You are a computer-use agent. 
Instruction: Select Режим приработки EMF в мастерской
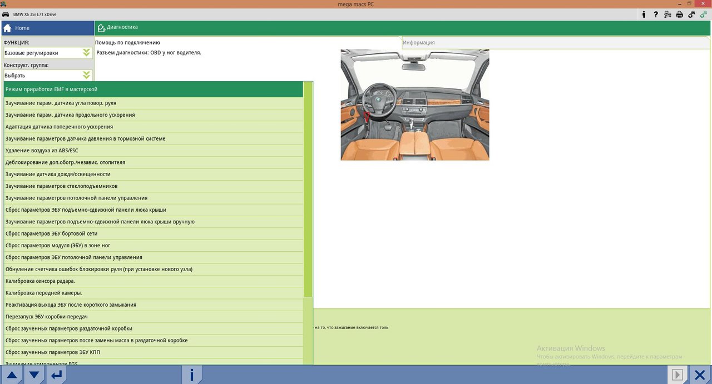[x=154, y=89]
